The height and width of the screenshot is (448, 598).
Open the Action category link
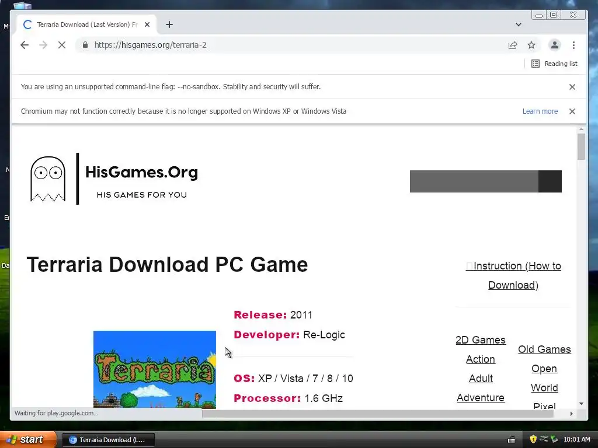[x=481, y=359]
